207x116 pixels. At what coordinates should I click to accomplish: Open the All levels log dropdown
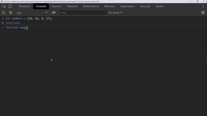115,13
